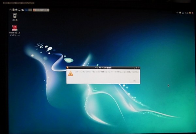The width and height of the screenshot is (196, 134).
Task: Launch the web browser globe icon in panel
Action: coord(16,10)
